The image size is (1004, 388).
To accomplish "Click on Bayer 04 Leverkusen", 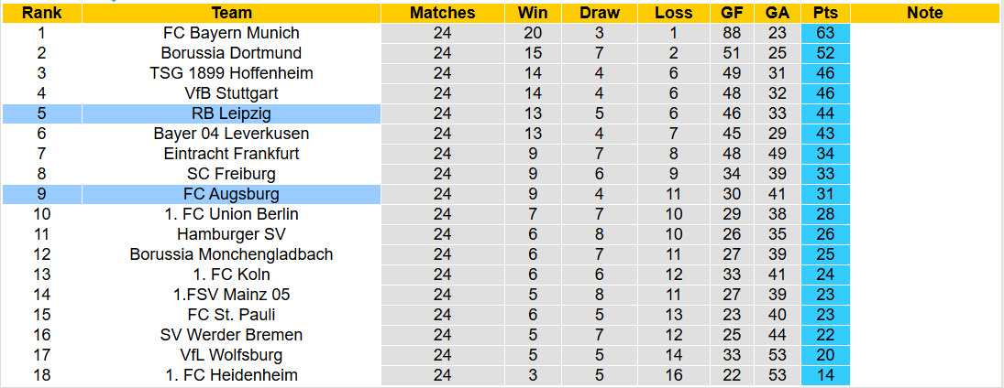I will [231, 134].
